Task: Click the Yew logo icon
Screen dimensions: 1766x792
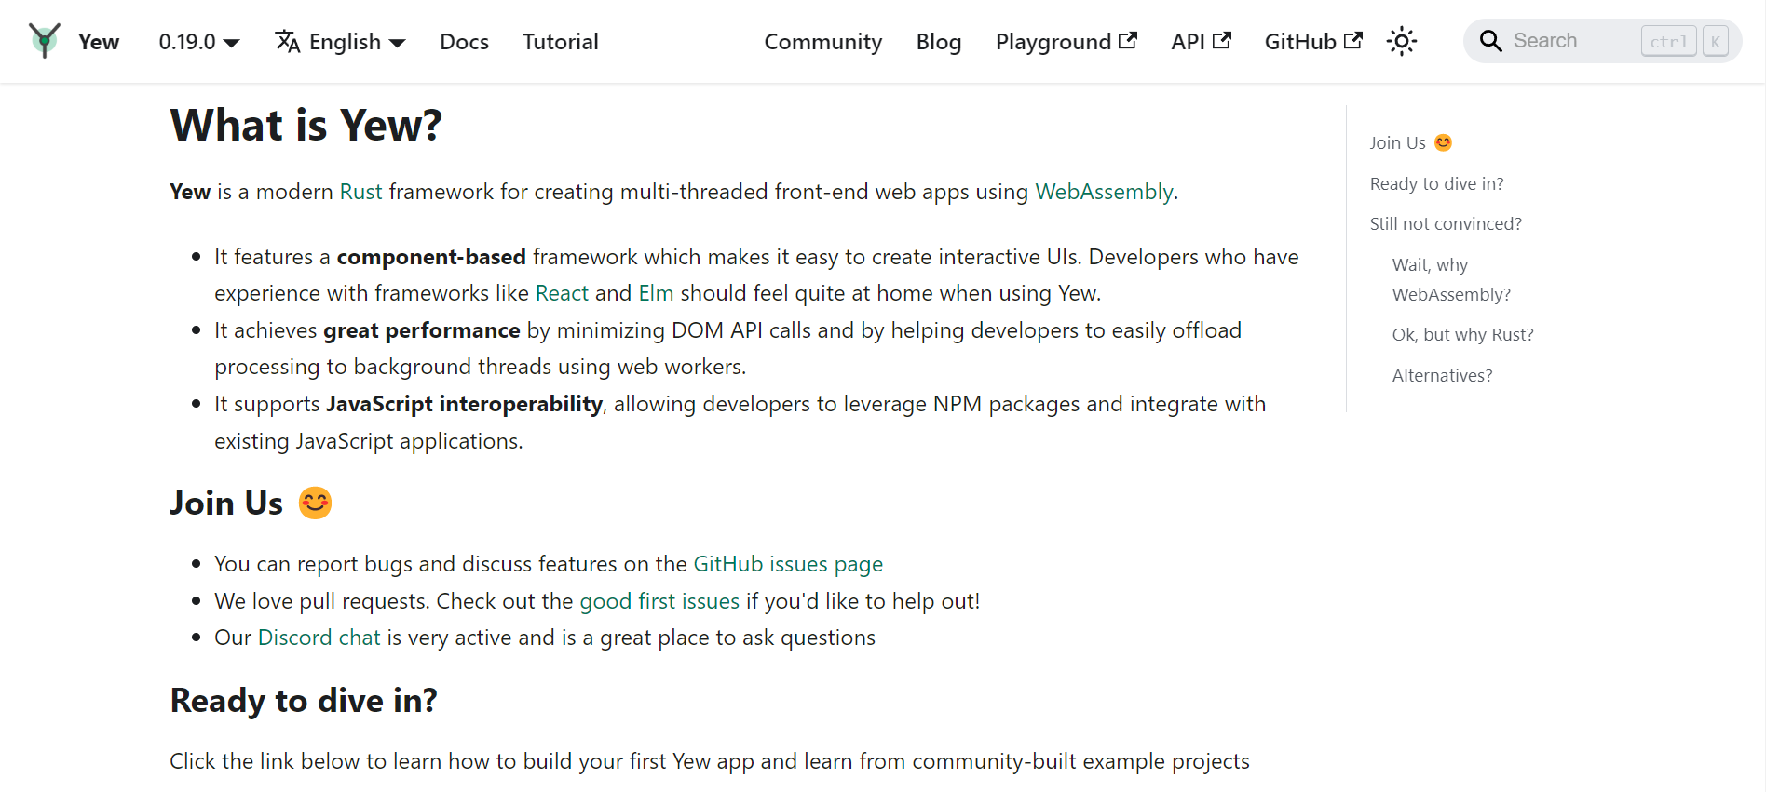Action: (x=45, y=41)
